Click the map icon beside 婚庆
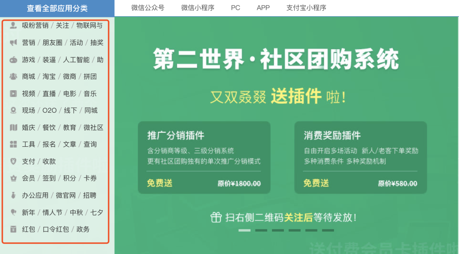Image resolution: width=459 pixels, height=254 pixels. coord(13,128)
